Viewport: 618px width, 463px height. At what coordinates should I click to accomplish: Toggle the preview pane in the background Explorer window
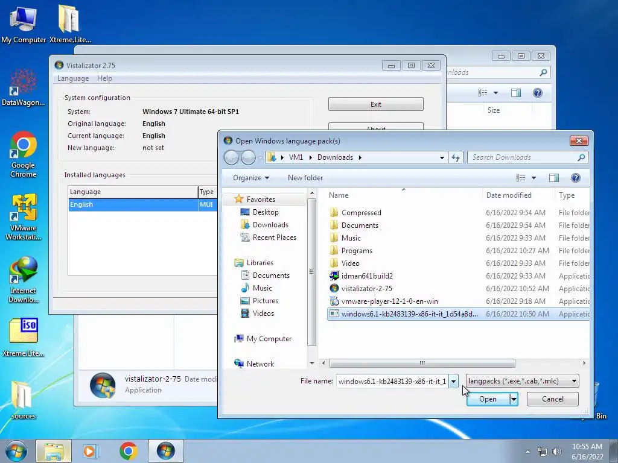(x=516, y=93)
